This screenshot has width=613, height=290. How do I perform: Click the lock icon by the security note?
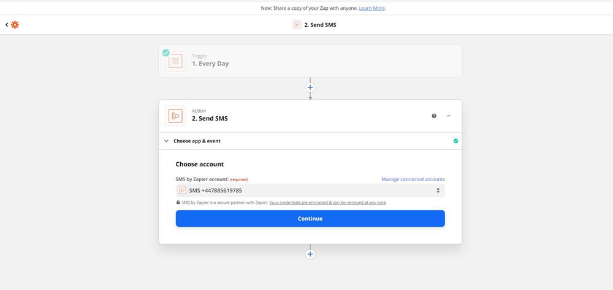pyautogui.click(x=178, y=203)
